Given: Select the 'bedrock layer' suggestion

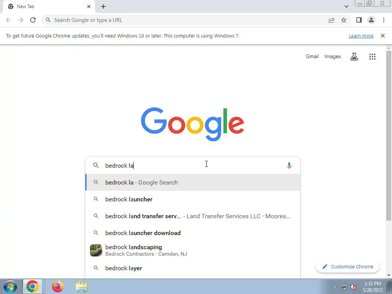Looking at the screenshot, I should [x=193, y=268].
